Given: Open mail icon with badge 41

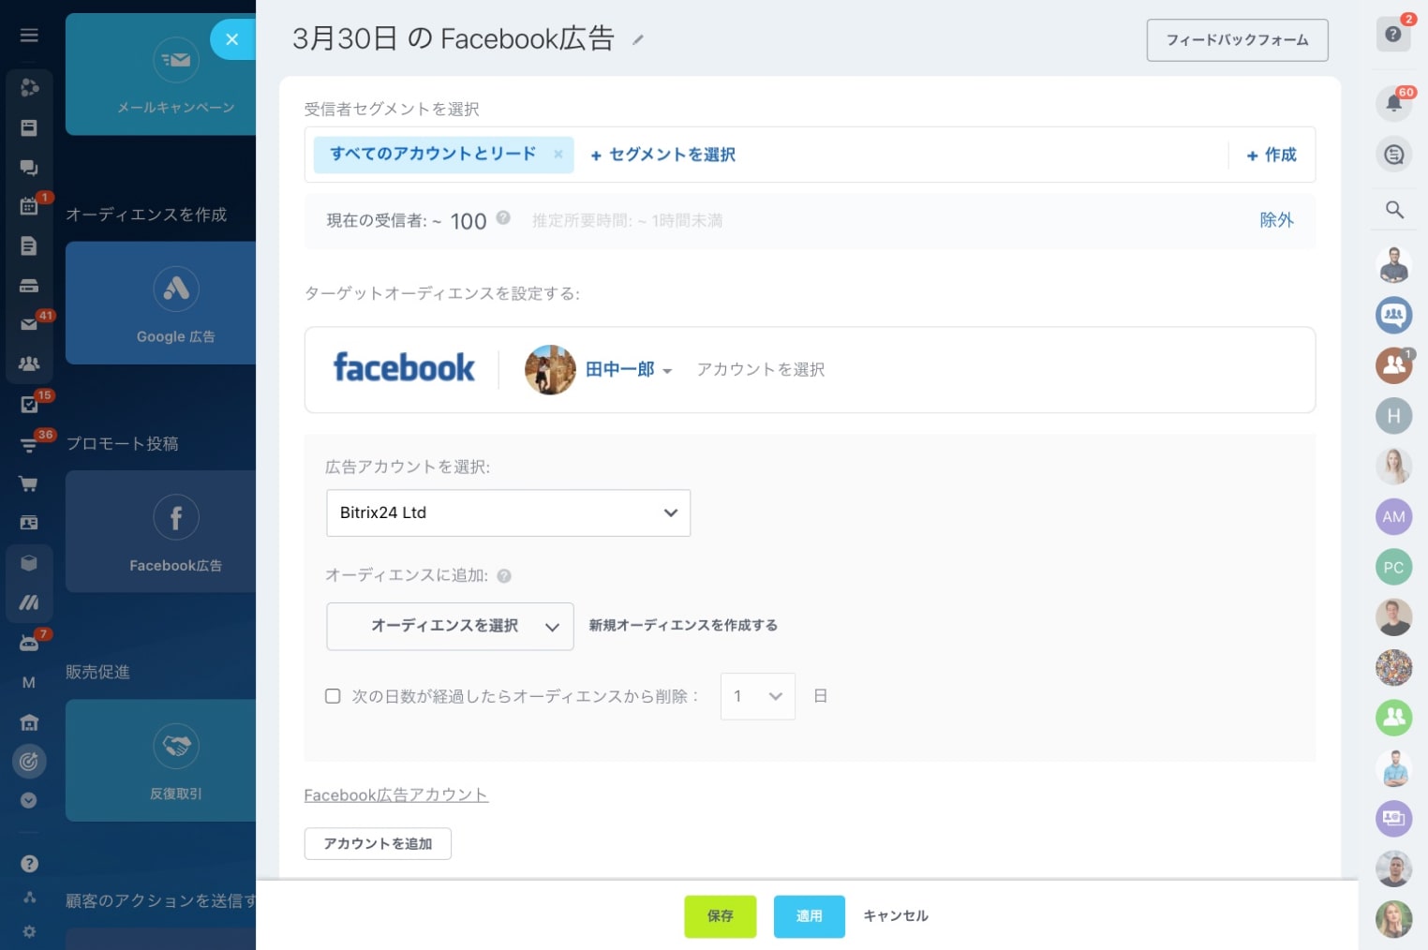Looking at the screenshot, I should click(29, 324).
